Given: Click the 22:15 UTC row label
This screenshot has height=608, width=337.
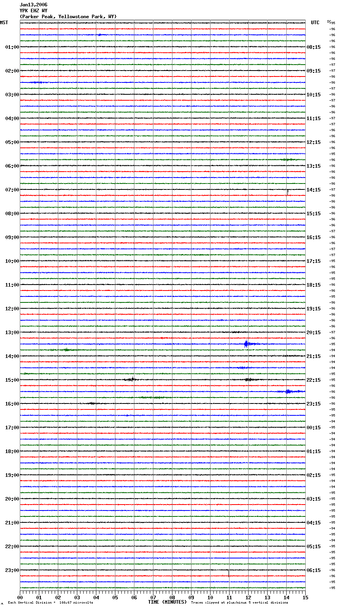Looking at the screenshot, I should tap(314, 380).
